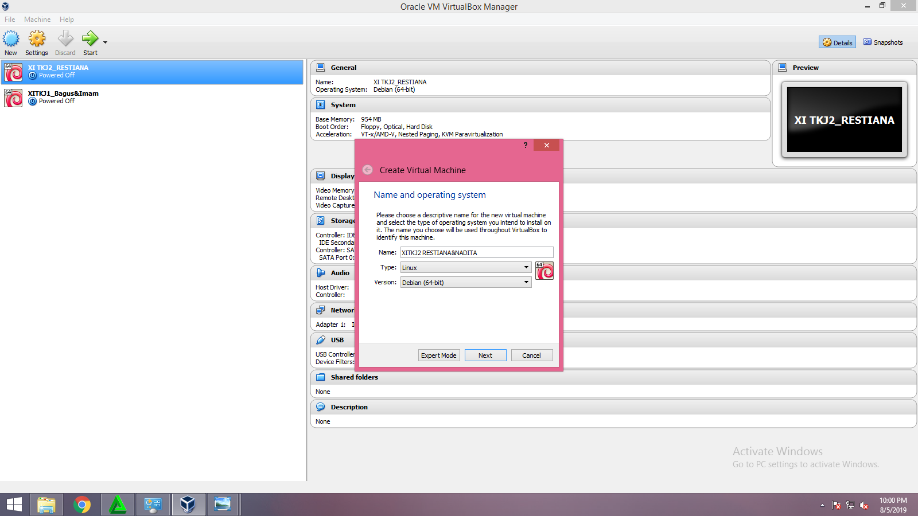Click the Audio section speaker icon
The height and width of the screenshot is (516, 918).
tap(321, 273)
